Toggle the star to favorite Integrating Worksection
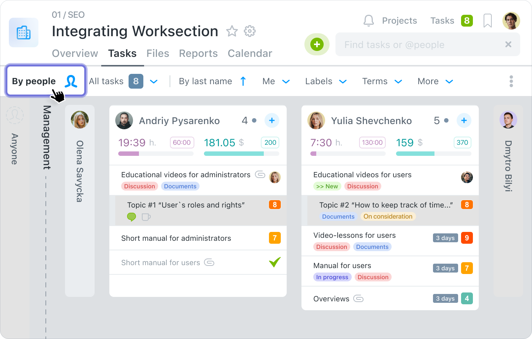Screen dimensions: 532x339 point(232,31)
